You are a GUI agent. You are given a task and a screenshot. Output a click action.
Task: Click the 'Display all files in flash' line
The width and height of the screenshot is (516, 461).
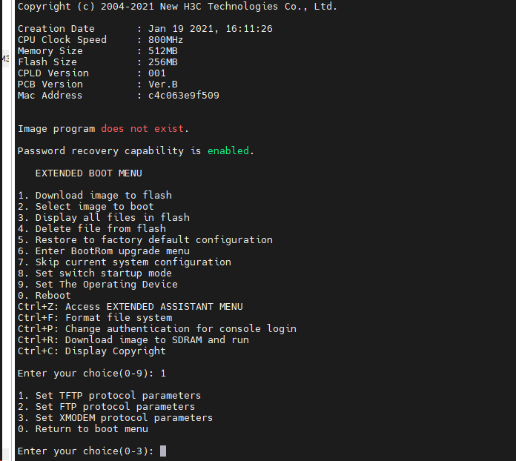point(103,217)
